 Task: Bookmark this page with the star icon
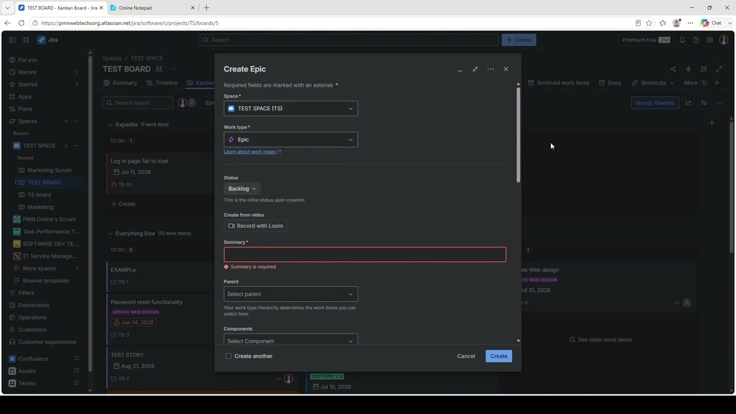[649, 23]
